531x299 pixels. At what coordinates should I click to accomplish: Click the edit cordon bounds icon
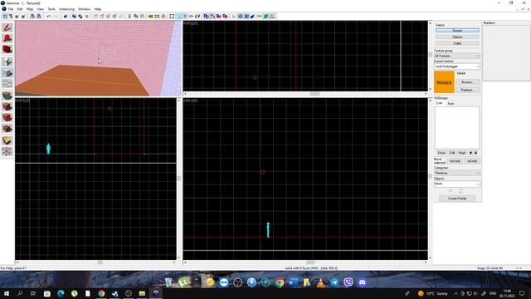click(157, 17)
